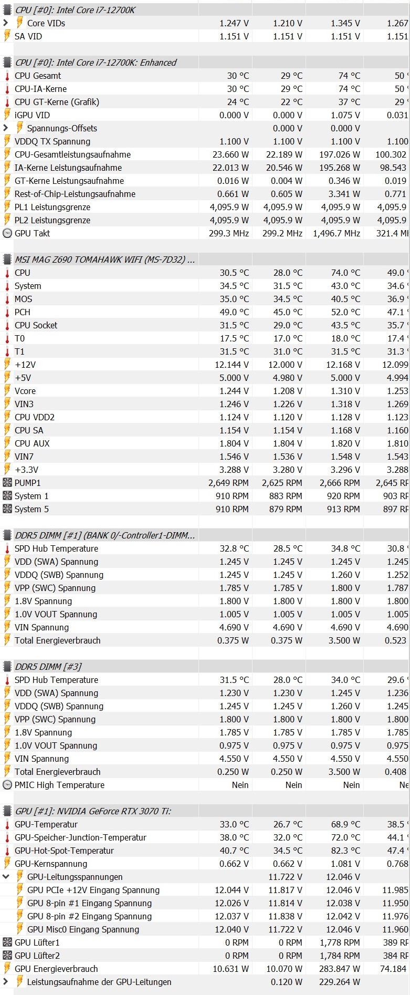Click the lightning bolt icon beside SA VID
The image size is (410, 995).
[x=7, y=36]
